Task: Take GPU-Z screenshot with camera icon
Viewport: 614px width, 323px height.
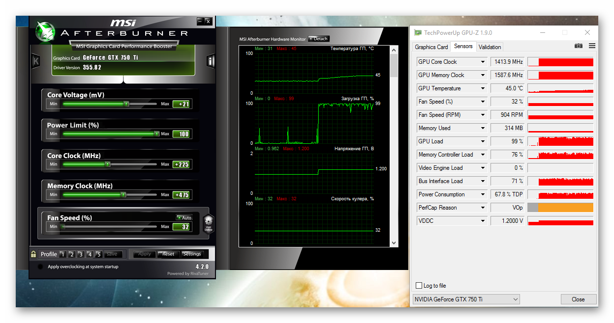Action: (x=579, y=46)
